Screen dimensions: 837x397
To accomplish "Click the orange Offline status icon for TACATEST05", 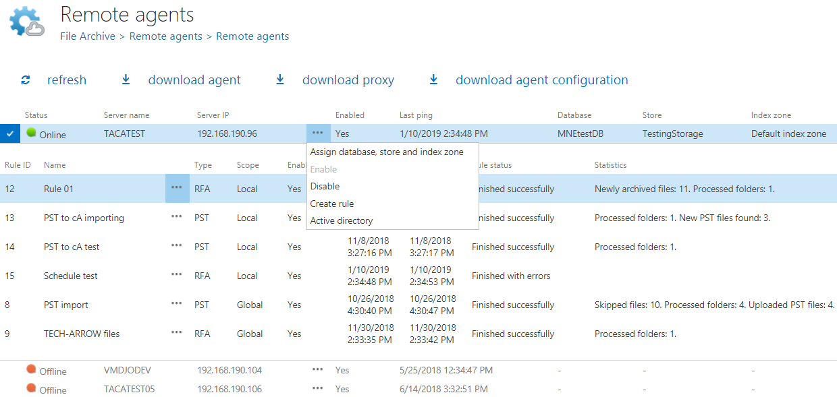I will [31, 388].
